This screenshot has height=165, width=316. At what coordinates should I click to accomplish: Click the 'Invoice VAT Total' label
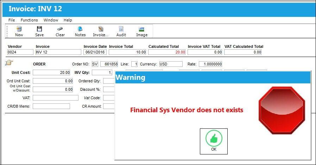204,46
